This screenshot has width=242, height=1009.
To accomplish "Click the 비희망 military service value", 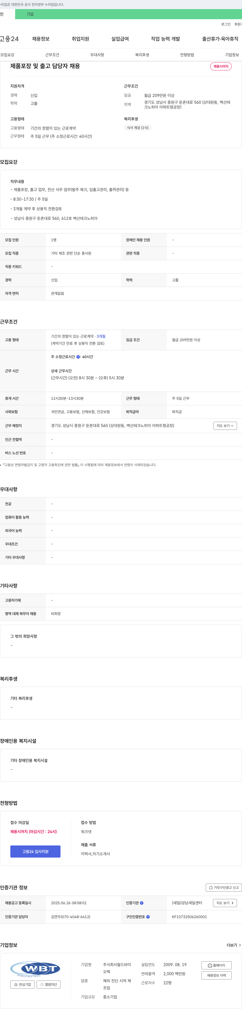I will (56, 614).
